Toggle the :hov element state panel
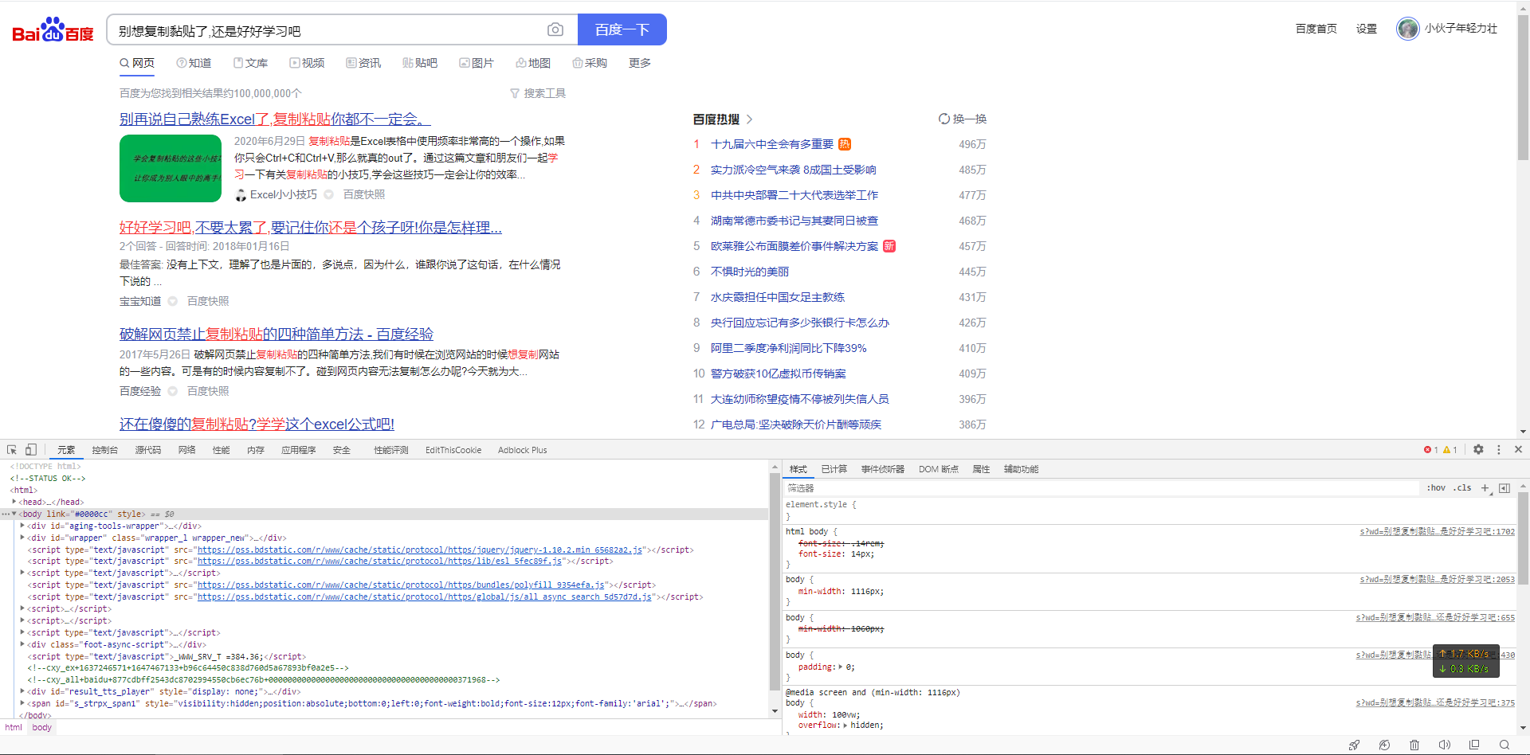1530x755 pixels. (x=1436, y=488)
